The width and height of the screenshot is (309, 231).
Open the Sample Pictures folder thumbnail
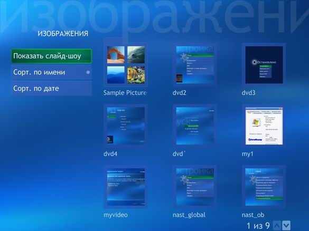pos(126,65)
